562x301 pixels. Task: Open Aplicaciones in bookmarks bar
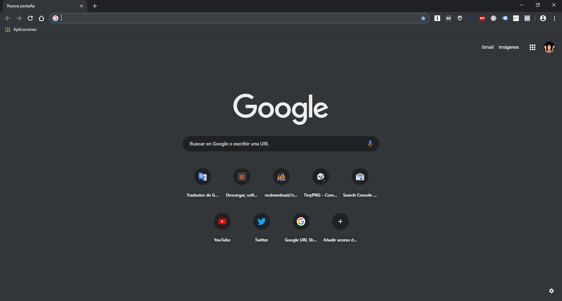point(21,29)
